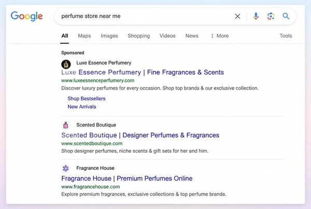Open the Shopping tab

point(139,36)
